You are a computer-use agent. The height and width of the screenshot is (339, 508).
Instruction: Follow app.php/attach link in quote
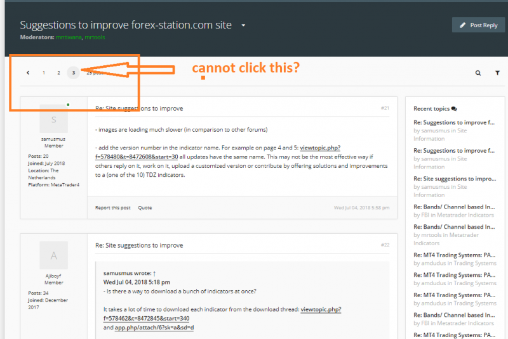(154, 328)
